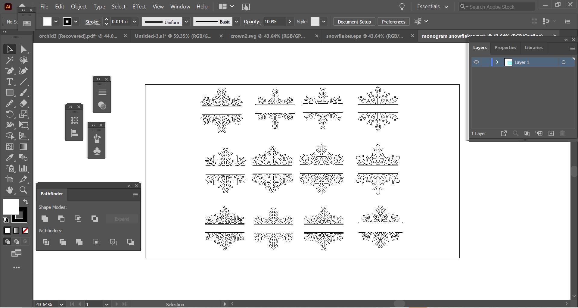This screenshot has height=308, width=578.
Task: Apply the Divide pathfinder
Action: 46,242
